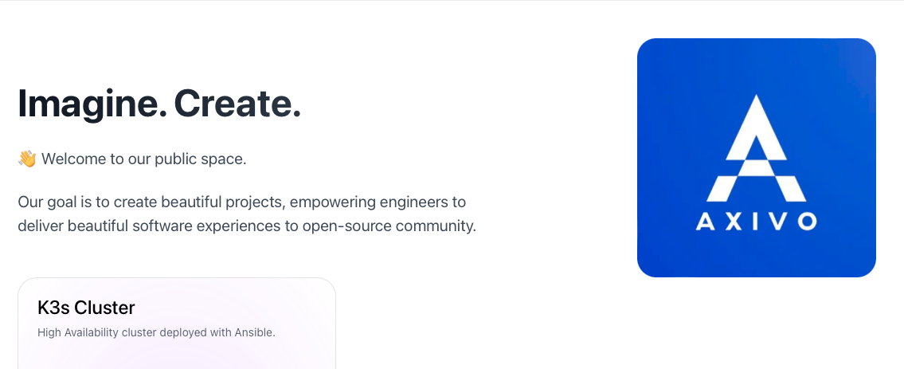Open the K3s Cluster card
Viewport: 904px width, 369px height.
(x=176, y=324)
